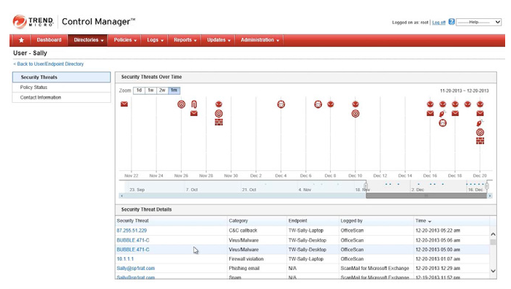Click the target icon under Dec 10

coord(356,114)
